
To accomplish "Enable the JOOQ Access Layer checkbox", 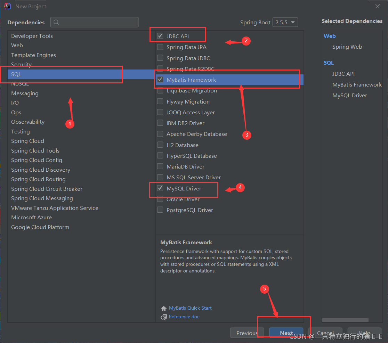I will (x=160, y=112).
